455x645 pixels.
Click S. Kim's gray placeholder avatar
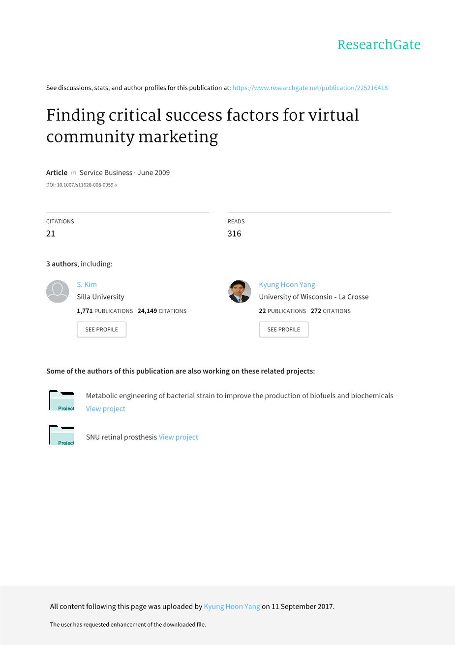58,291
